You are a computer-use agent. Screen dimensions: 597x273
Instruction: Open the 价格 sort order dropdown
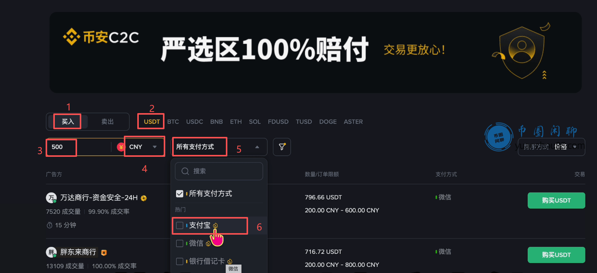574,147
